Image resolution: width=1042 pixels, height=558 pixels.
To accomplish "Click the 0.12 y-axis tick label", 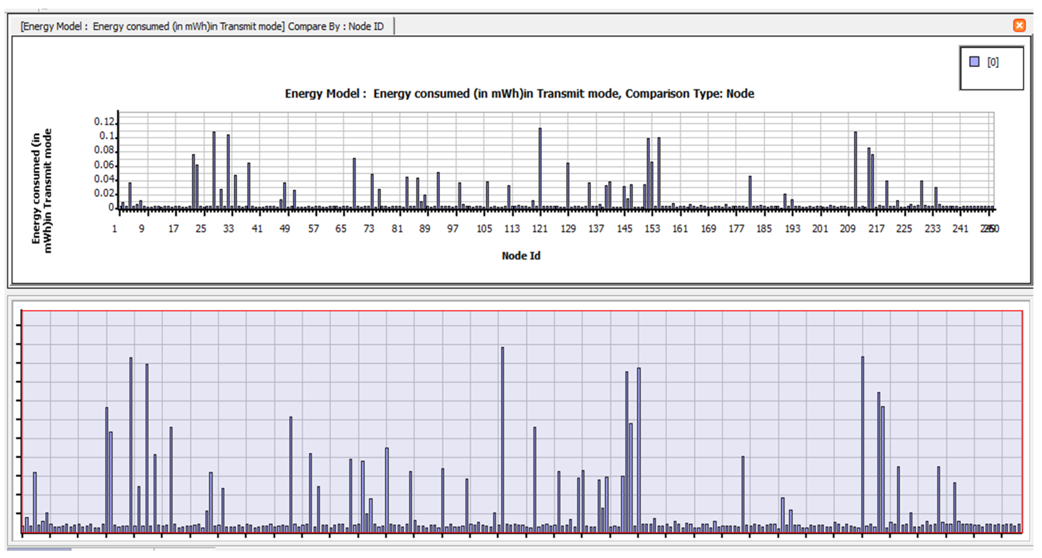I will click(104, 121).
